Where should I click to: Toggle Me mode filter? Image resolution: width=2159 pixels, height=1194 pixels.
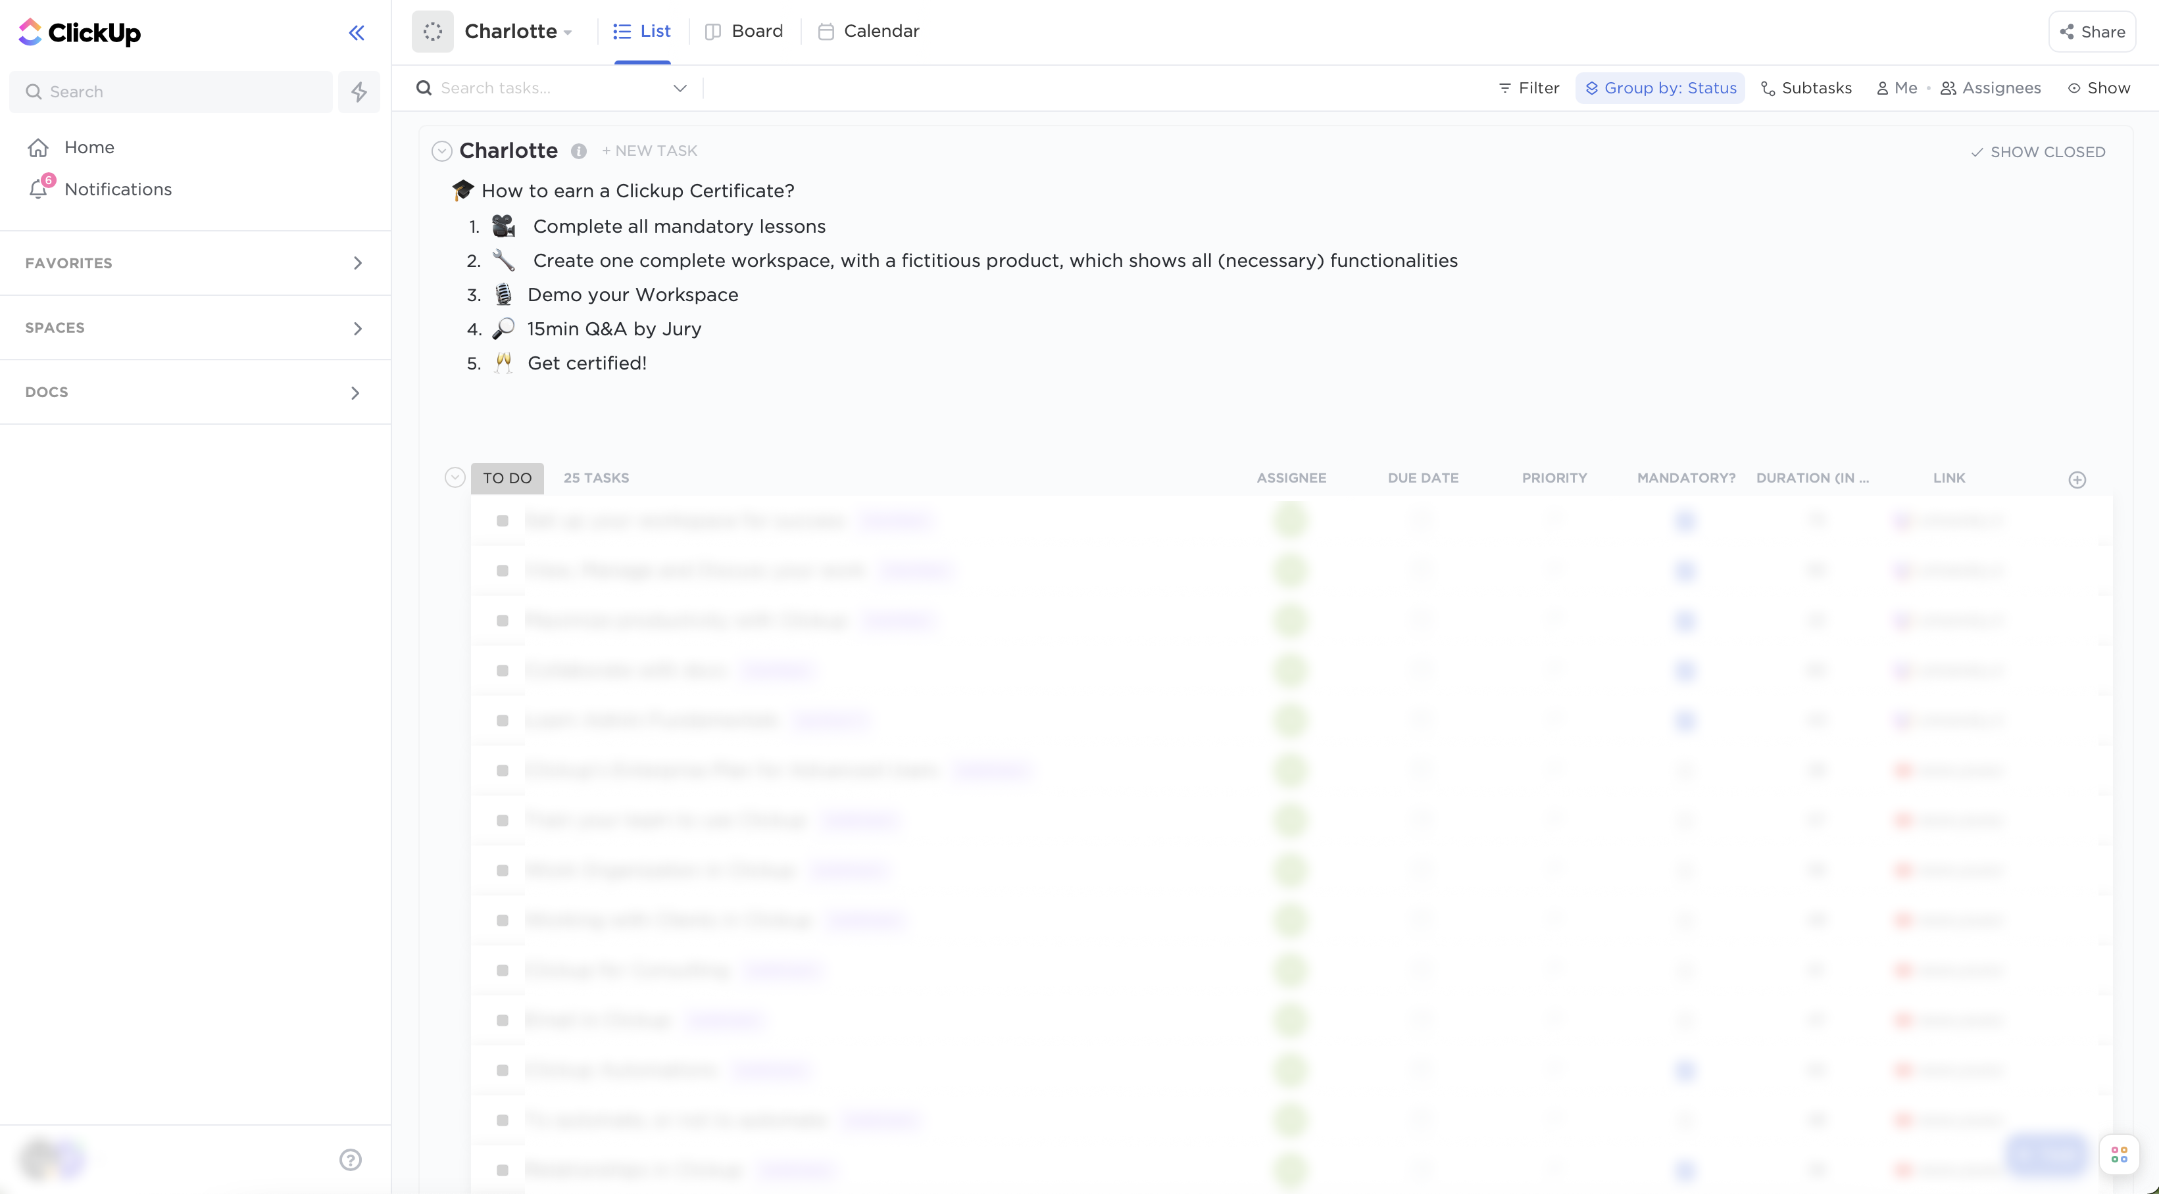pos(1897,88)
